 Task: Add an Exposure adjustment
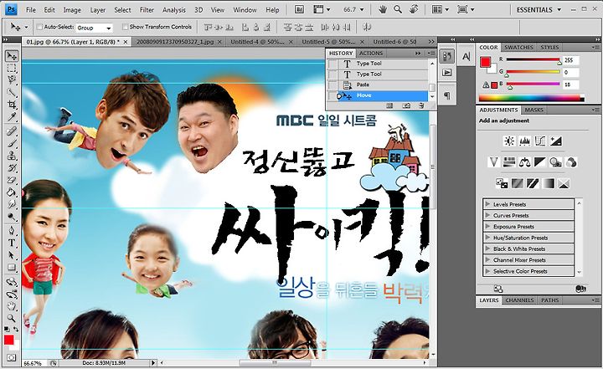(x=555, y=141)
